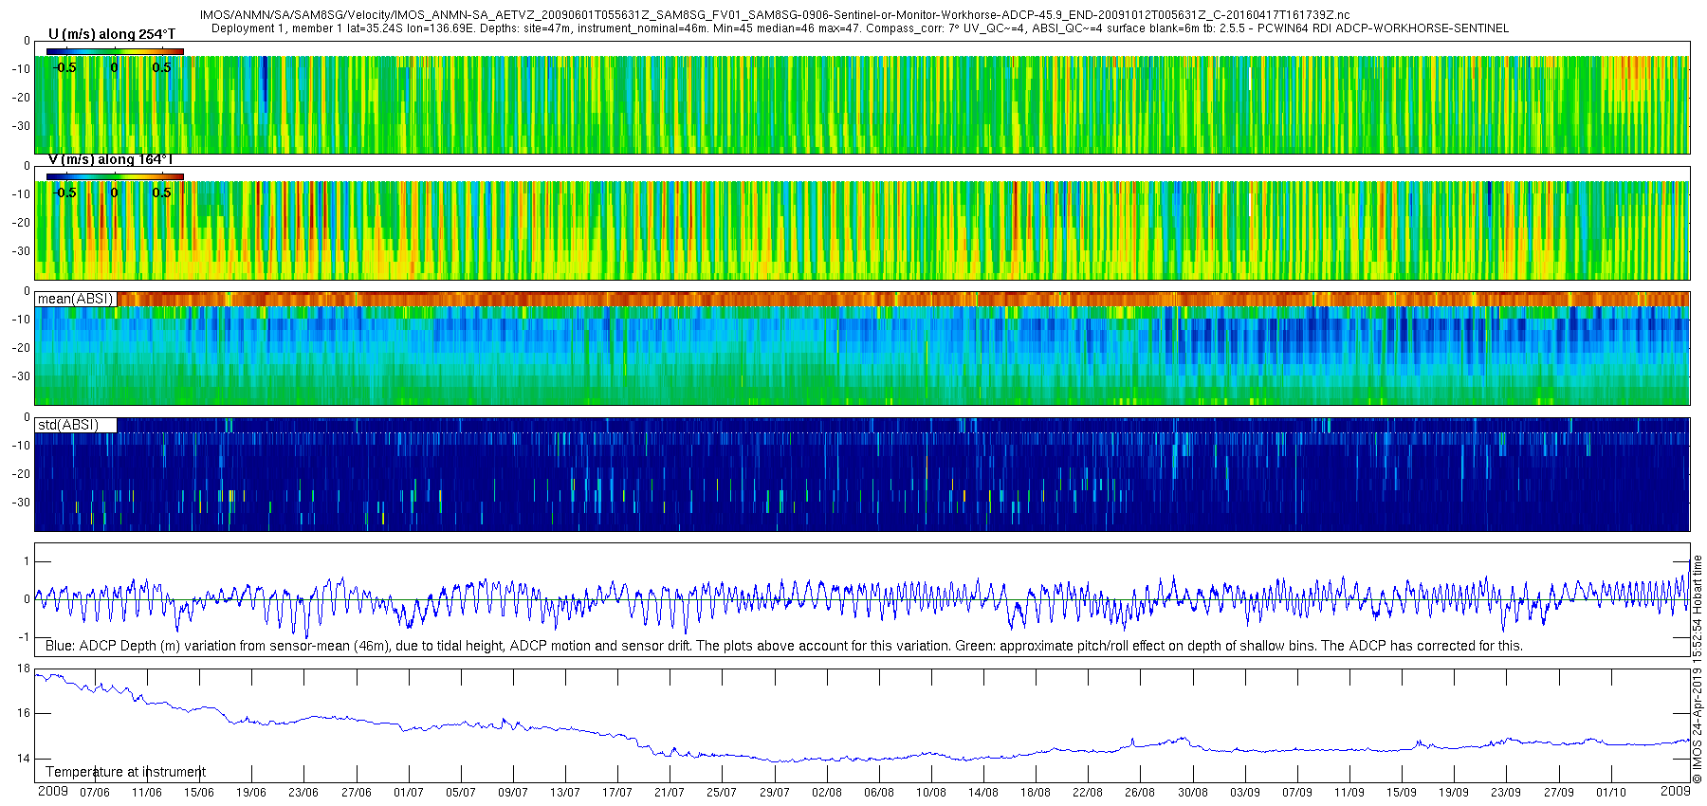
Task: Click the 'U (m/s) along 254°T' panel label
Action: click(112, 34)
